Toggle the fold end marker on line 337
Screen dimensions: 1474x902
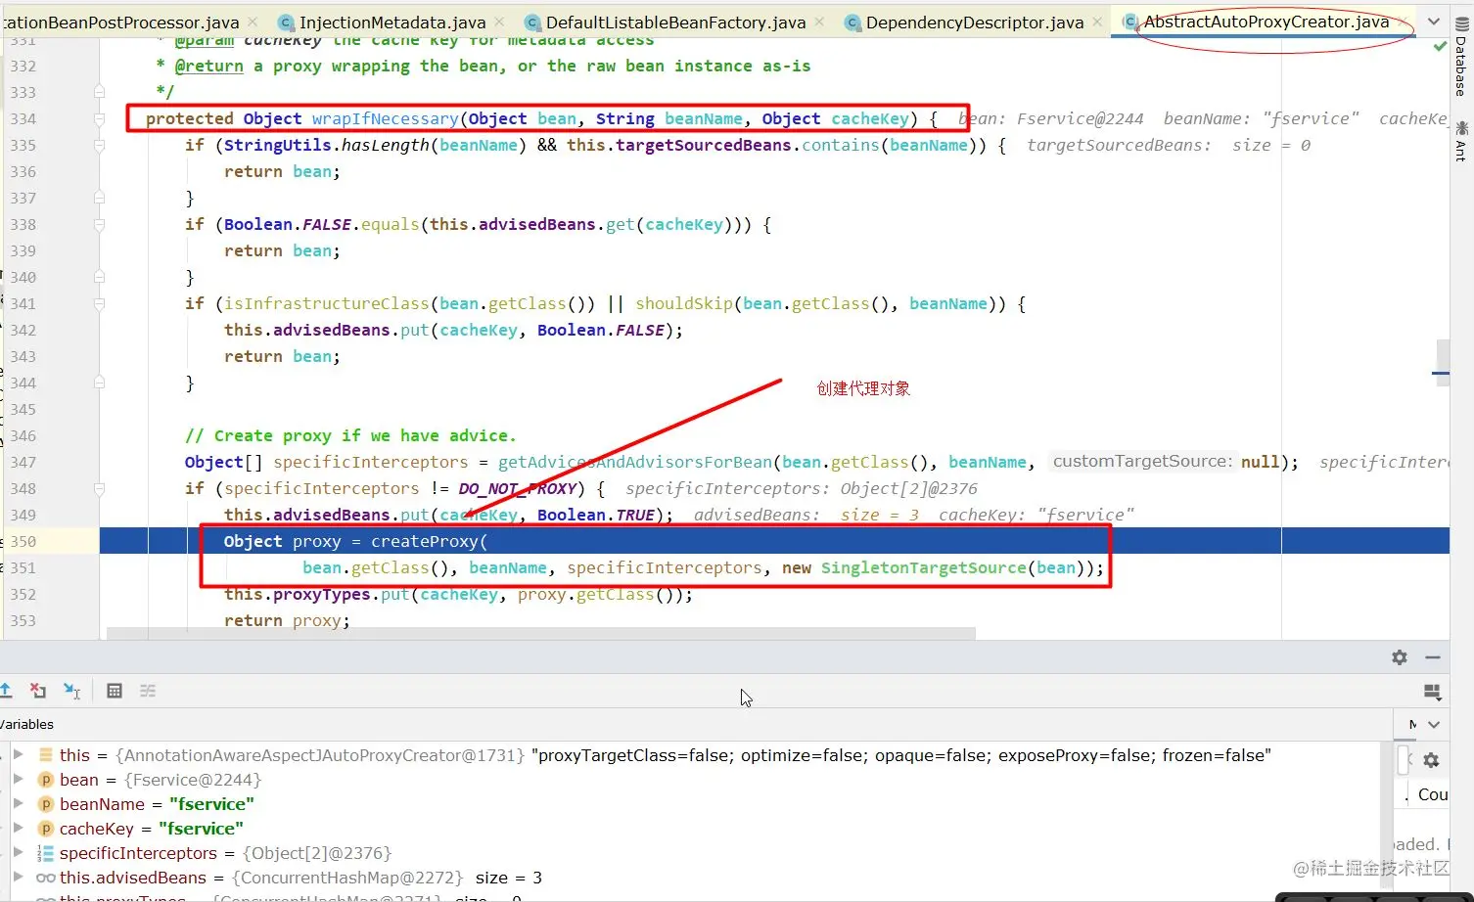(99, 198)
